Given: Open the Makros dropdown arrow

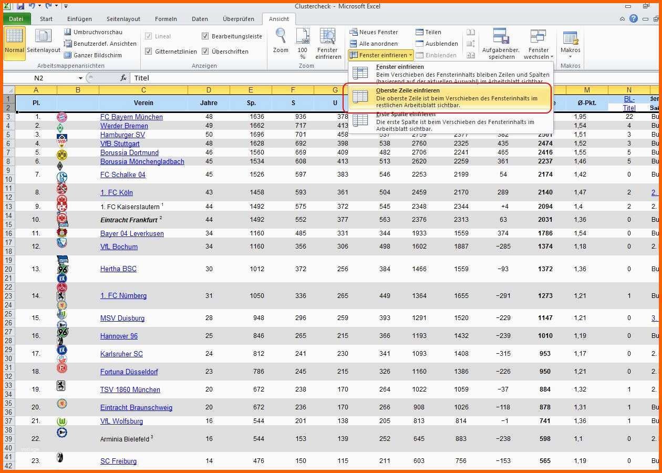Looking at the screenshot, I should coord(570,57).
